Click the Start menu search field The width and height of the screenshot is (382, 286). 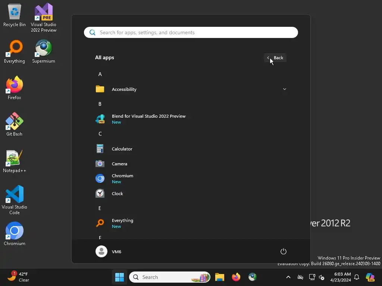pos(191,32)
